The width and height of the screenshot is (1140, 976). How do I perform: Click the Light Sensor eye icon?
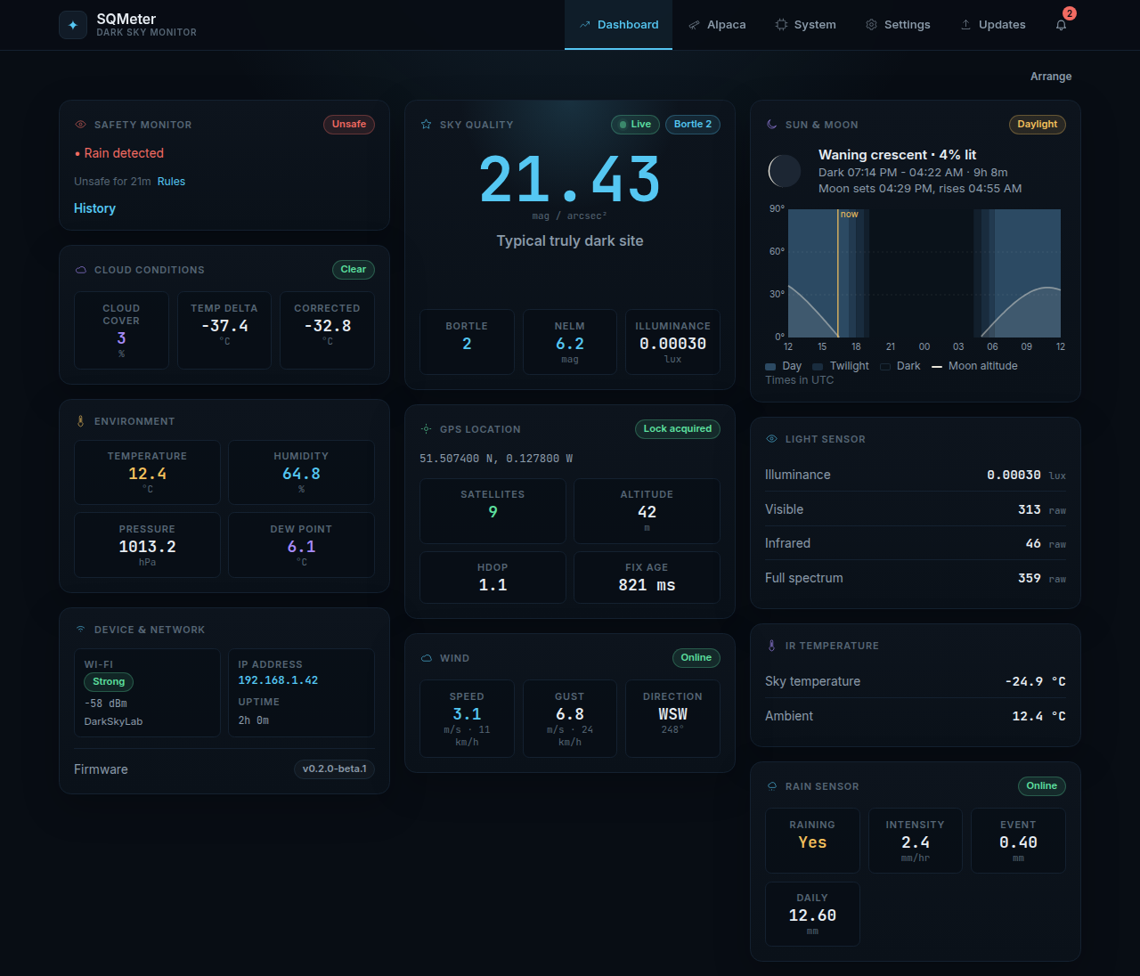tap(771, 439)
